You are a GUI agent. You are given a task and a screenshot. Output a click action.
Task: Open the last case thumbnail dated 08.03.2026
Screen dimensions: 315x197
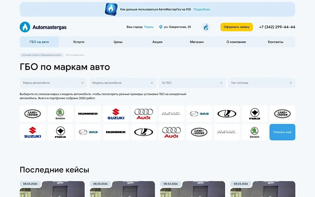263,189
